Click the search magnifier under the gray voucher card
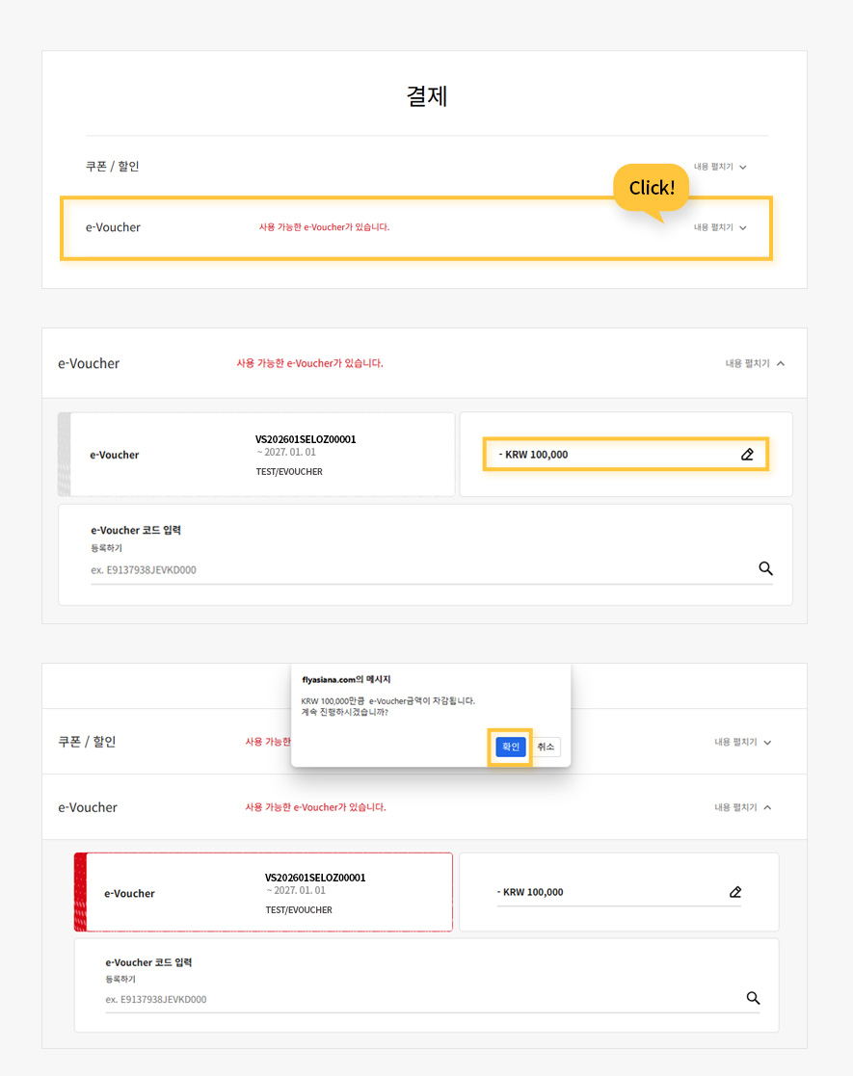Image resolution: width=853 pixels, height=1076 pixels. [x=765, y=568]
